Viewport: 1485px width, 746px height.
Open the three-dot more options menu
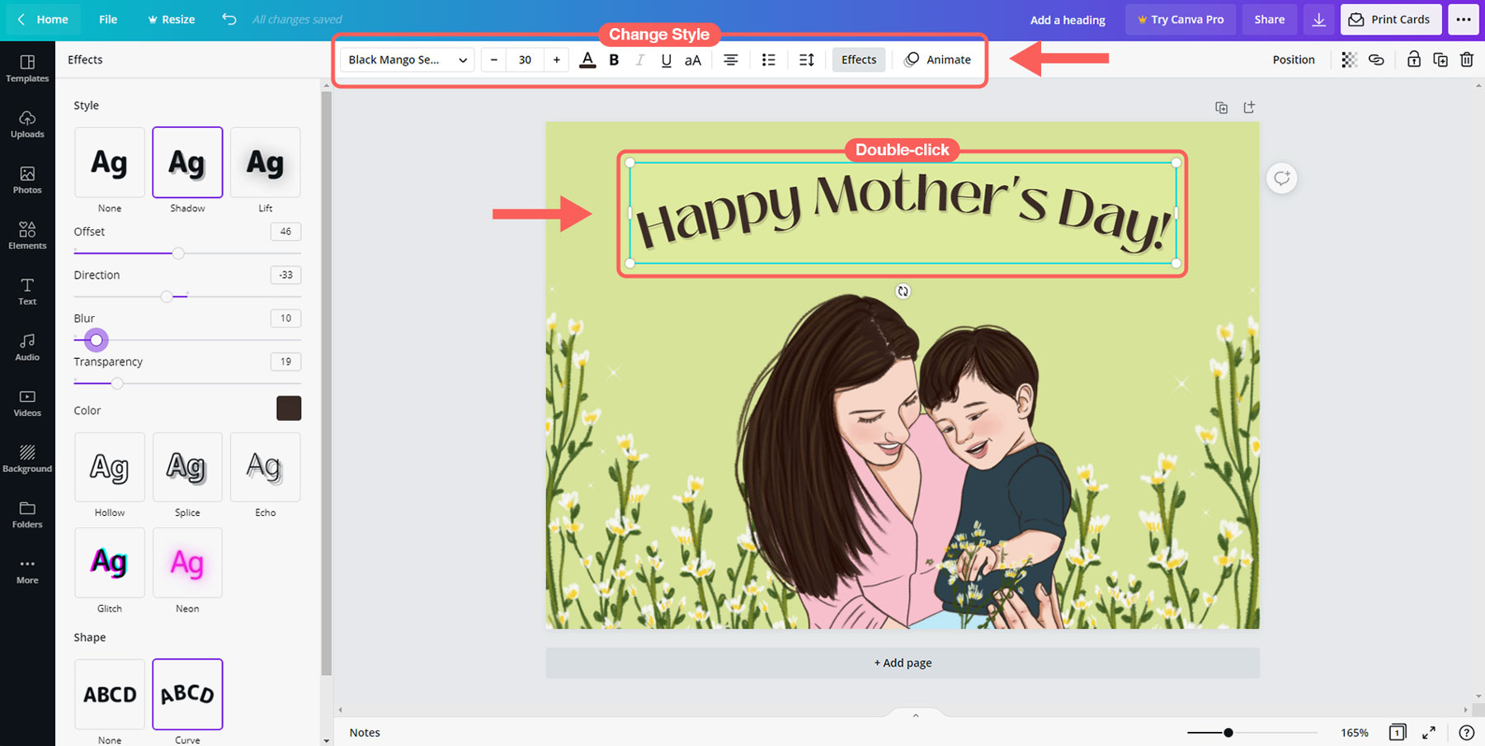[x=1464, y=20]
